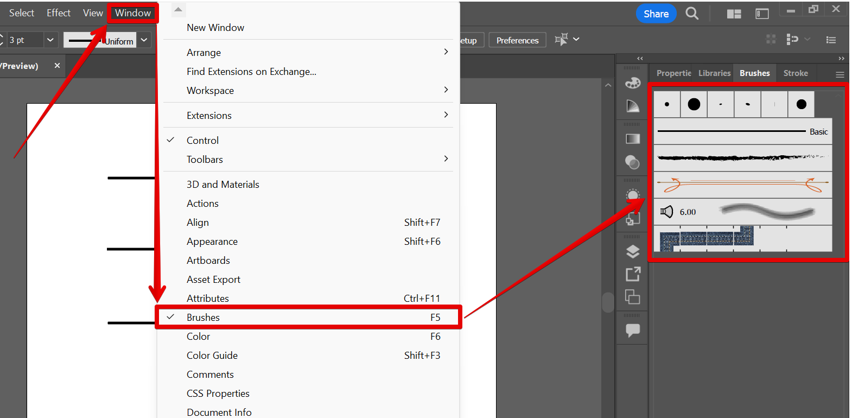Open the stroke weight dropdown arrow
The width and height of the screenshot is (852, 418).
point(50,40)
